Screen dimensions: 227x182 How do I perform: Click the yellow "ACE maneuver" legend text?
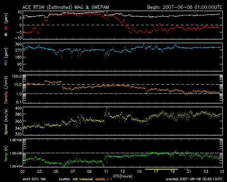click(83, 179)
